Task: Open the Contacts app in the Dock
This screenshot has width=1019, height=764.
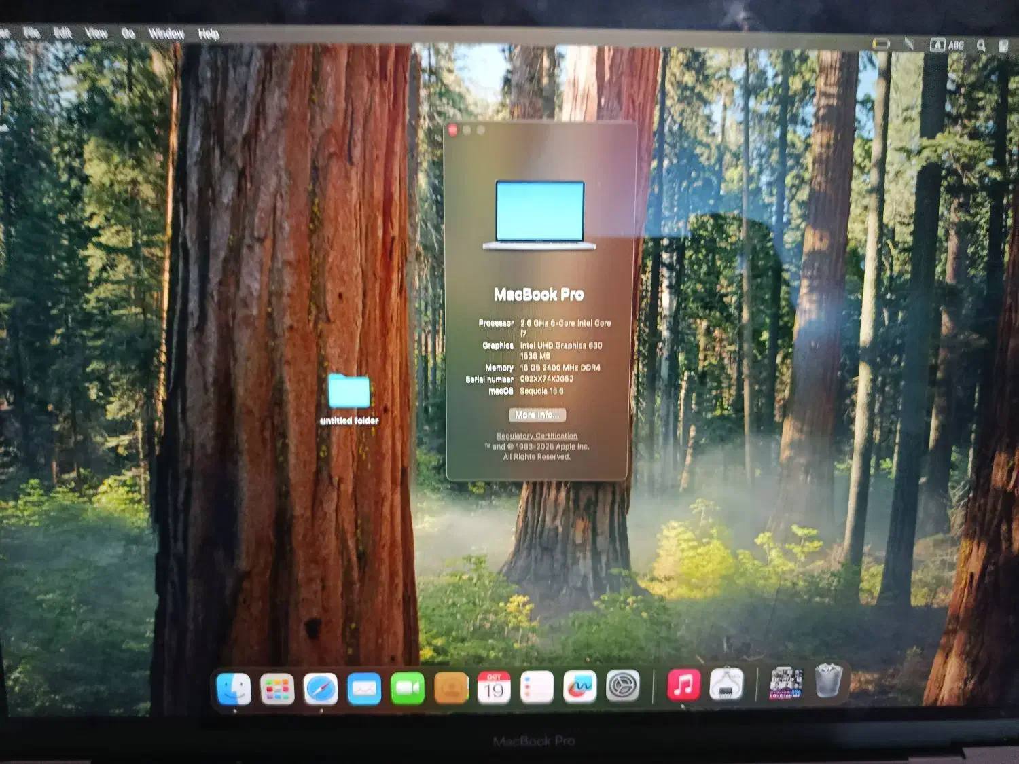Action: pyautogui.click(x=451, y=689)
